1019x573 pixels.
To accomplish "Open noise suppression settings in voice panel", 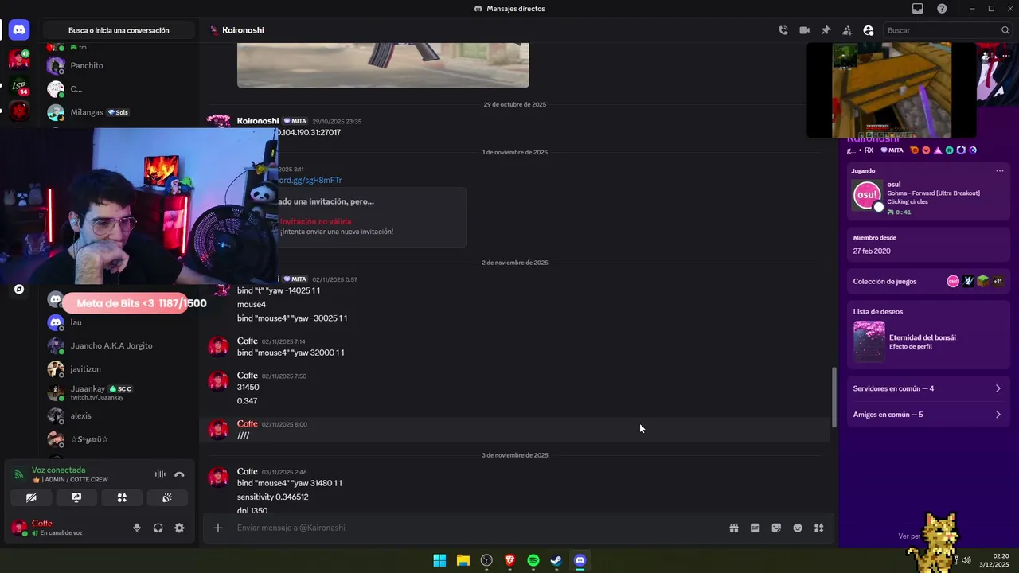I will coord(160,474).
